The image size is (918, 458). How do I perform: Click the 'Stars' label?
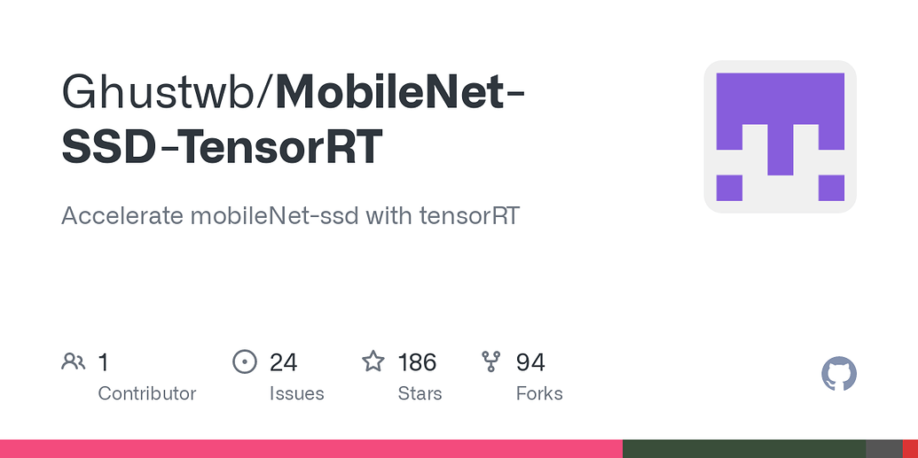point(420,393)
